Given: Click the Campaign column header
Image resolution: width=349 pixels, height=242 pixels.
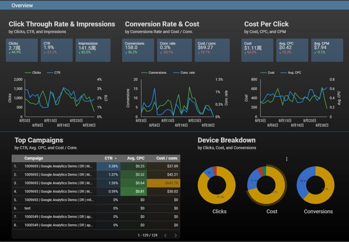Looking at the screenshot, I should (x=34, y=158).
